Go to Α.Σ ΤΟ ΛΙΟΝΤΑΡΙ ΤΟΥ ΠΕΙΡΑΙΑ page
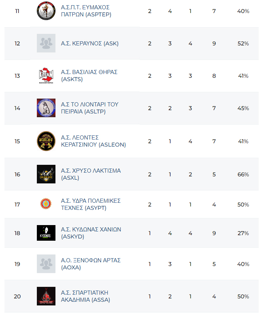The image size is (265, 314). (89, 108)
